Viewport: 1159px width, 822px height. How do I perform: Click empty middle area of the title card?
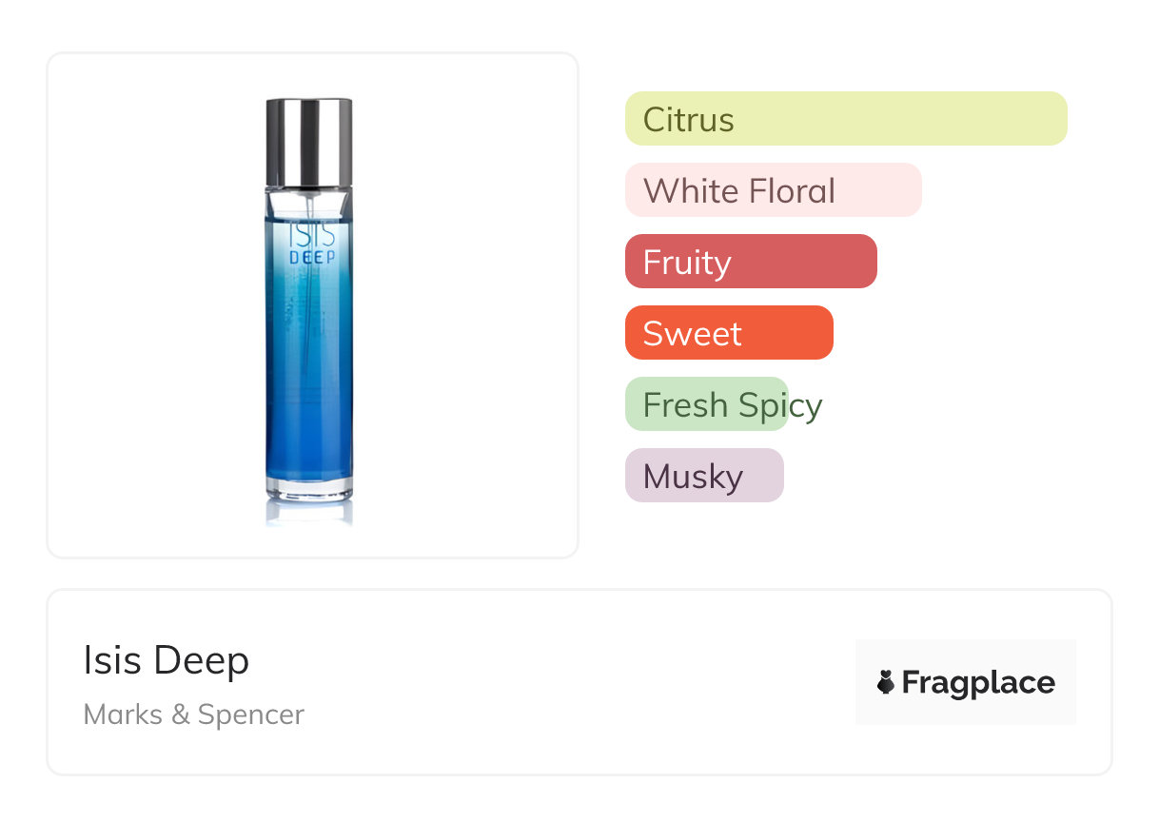[x=571, y=682]
